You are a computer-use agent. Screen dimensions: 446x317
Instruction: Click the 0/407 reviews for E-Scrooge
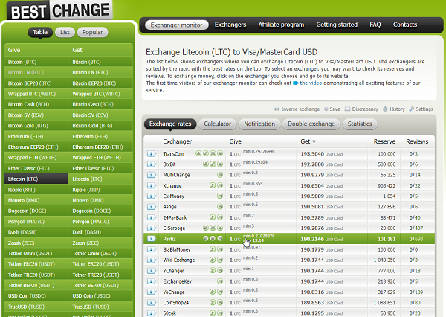click(x=416, y=228)
